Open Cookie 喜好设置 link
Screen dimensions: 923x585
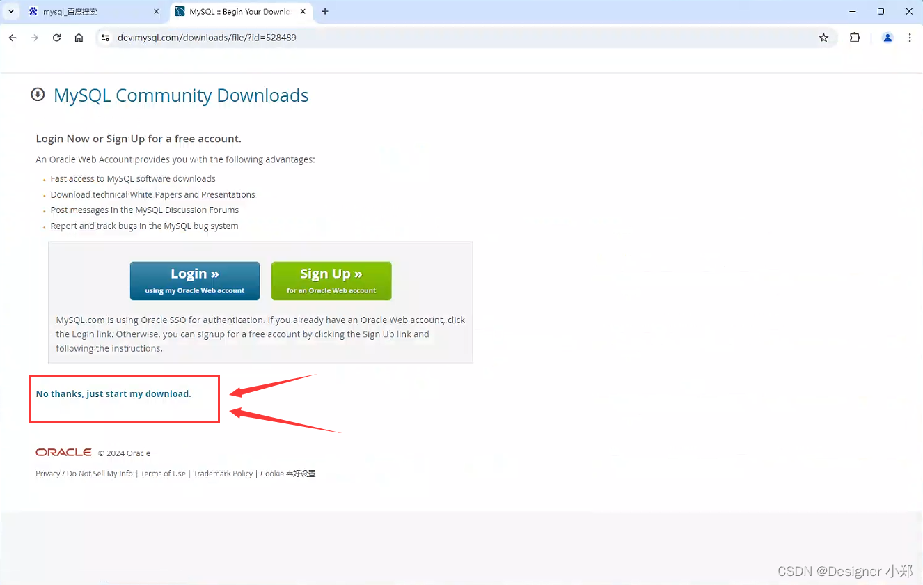(288, 474)
